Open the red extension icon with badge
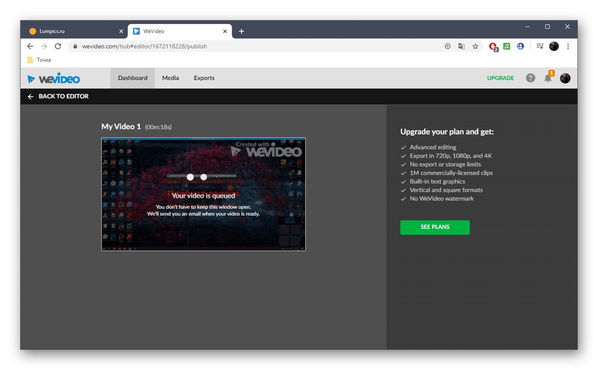The width and height of the screenshot is (598, 370). coord(493,47)
